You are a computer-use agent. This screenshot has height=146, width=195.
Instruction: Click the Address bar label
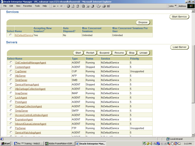[x=182, y=6]
